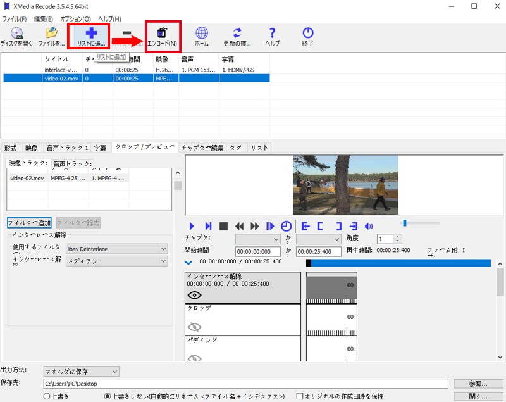Increase the 角度 value with the stepper

(398, 237)
